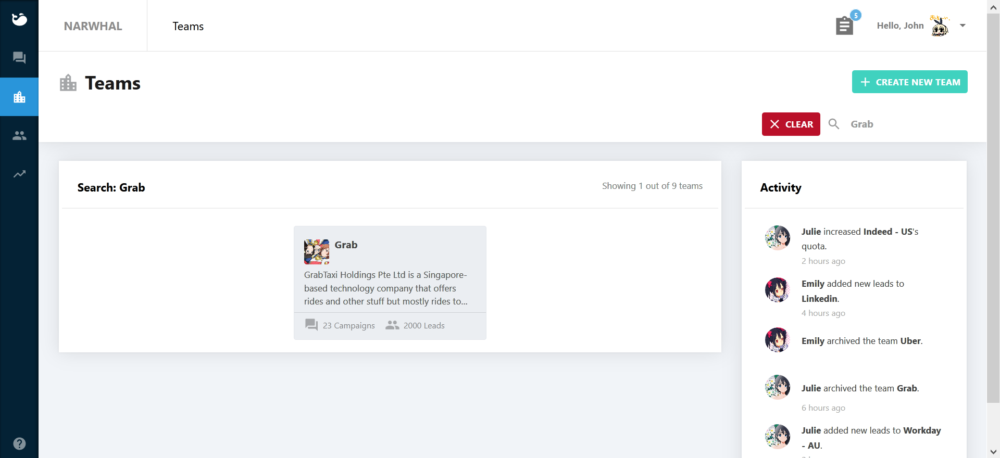This screenshot has height=458, width=1000.
Task: Click the Grab team logo thumbnail
Action: [x=317, y=252]
